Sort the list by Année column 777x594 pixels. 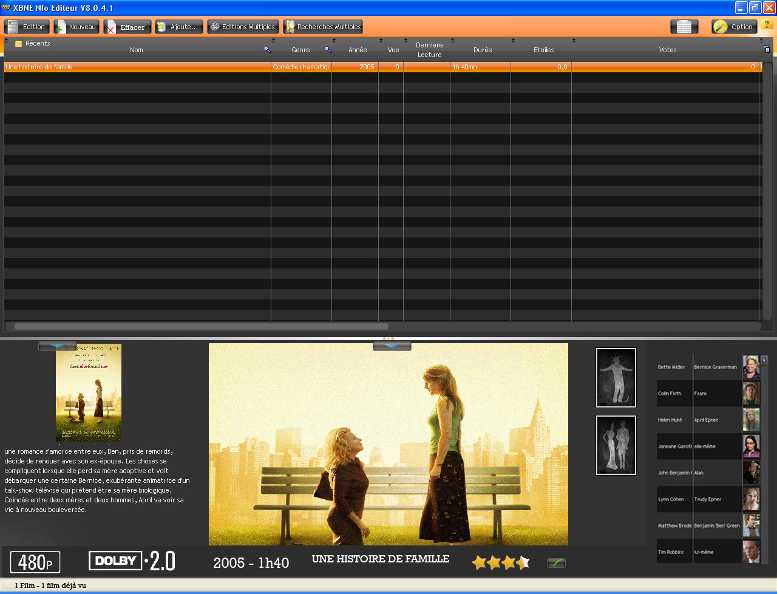(x=358, y=50)
